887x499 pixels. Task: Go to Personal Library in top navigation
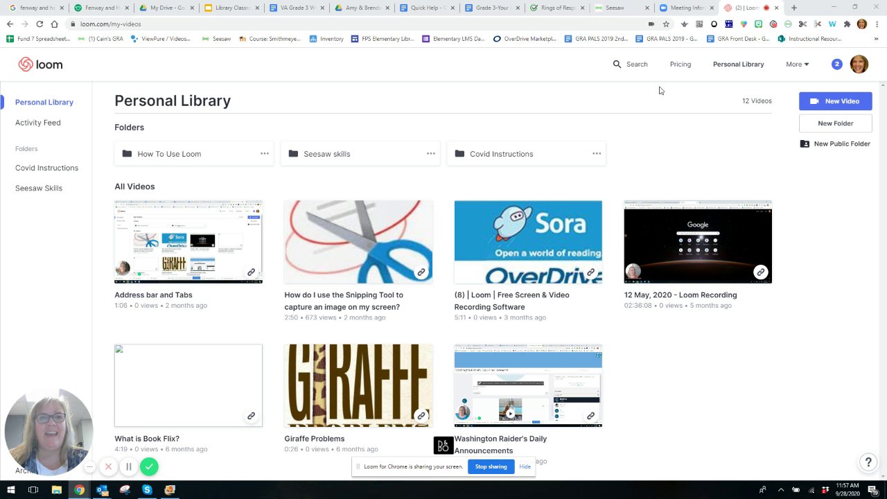(x=739, y=64)
